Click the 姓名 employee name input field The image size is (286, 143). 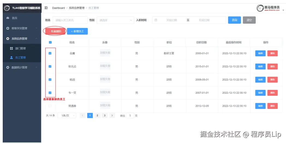click(x=70, y=20)
